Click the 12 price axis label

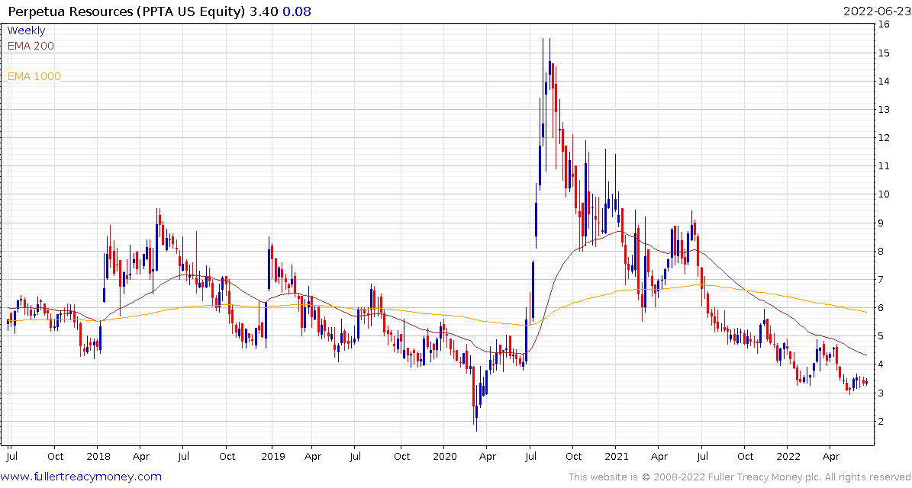coord(884,138)
